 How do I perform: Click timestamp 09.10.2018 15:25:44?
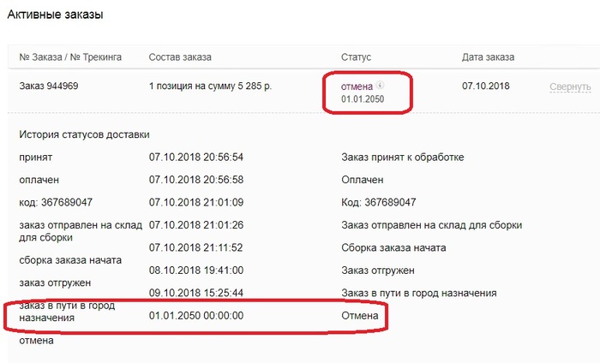click(x=196, y=294)
